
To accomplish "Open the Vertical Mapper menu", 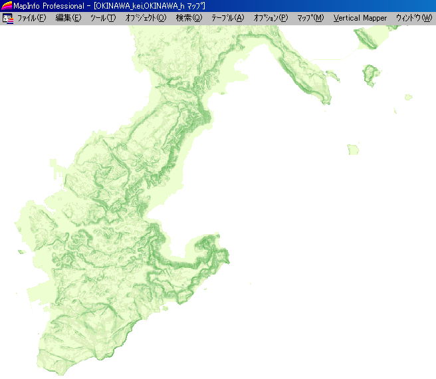I will (x=360, y=18).
